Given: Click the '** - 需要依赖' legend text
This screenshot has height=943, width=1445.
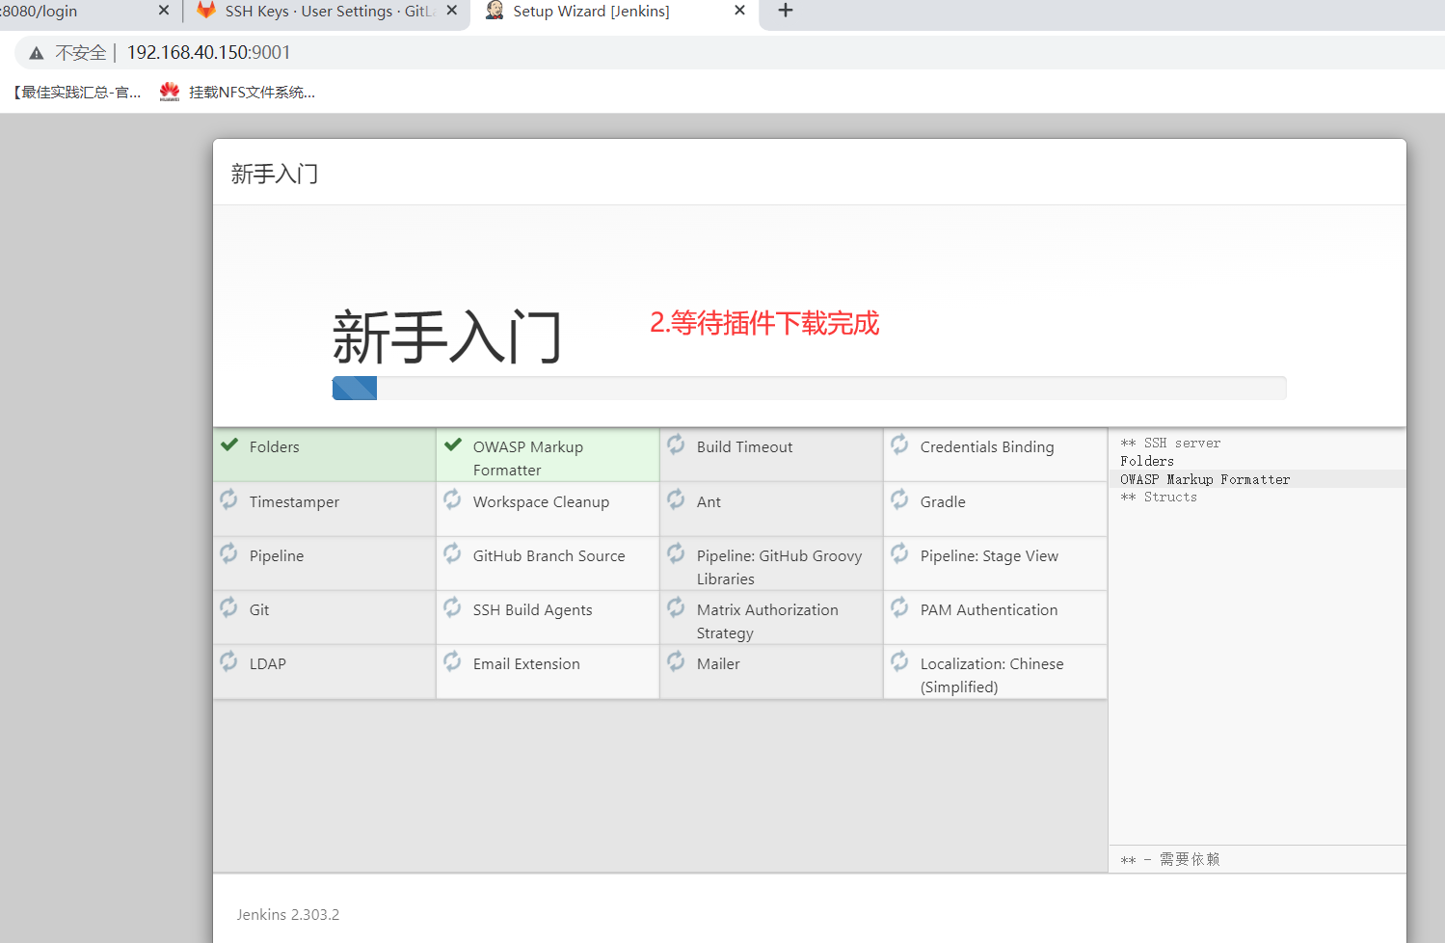Looking at the screenshot, I should click(1170, 859).
